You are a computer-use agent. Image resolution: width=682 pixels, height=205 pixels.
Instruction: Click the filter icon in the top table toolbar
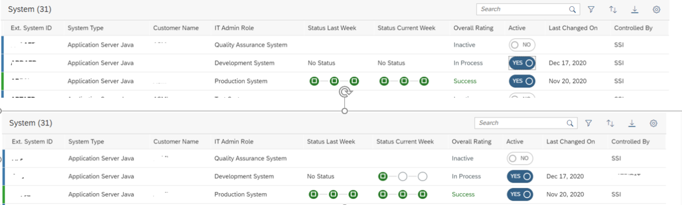point(591,10)
